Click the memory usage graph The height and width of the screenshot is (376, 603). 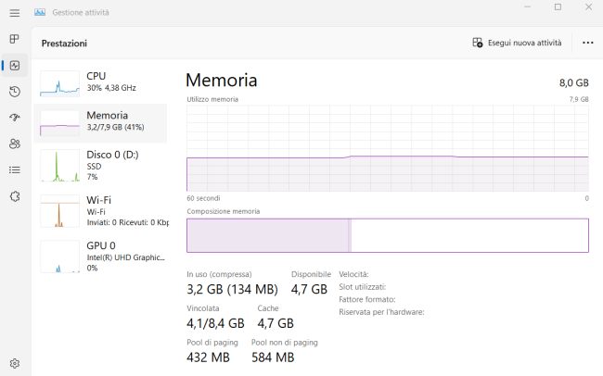pos(388,148)
